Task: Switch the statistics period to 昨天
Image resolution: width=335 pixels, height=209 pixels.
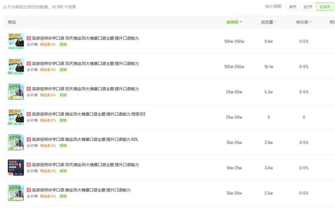Action: click(293, 7)
